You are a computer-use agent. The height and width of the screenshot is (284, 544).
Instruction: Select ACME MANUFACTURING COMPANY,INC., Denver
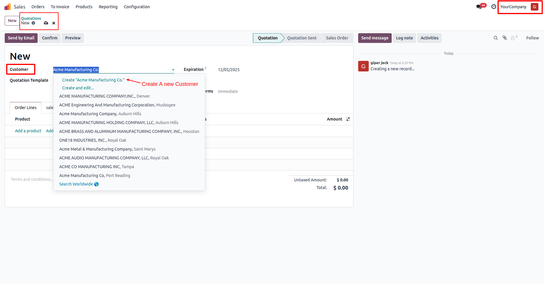tap(129, 96)
